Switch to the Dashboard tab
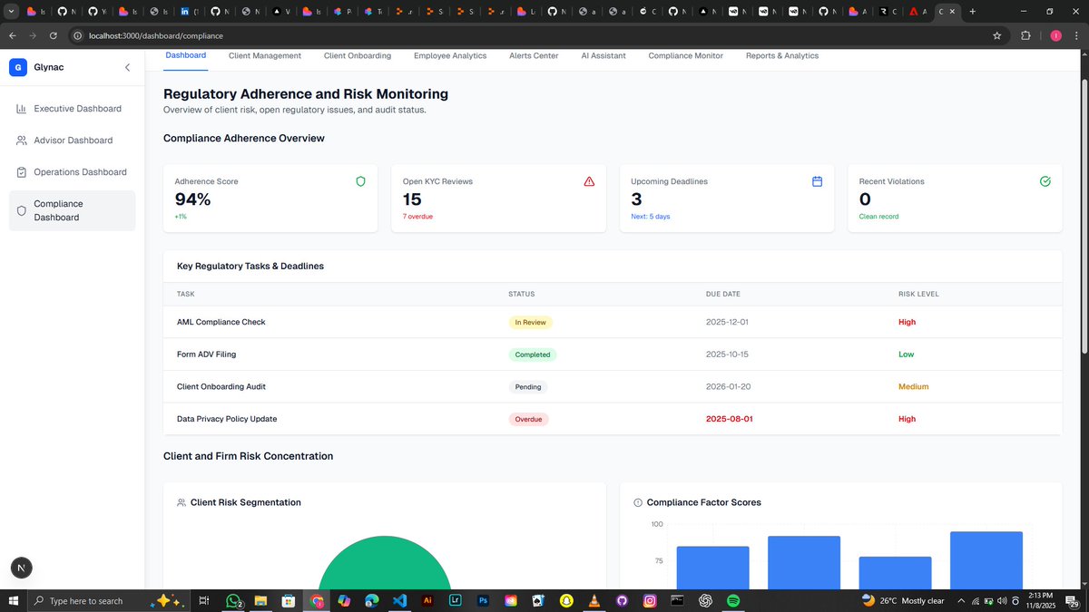Screen dimensions: 1089x612 click(186, 55)
